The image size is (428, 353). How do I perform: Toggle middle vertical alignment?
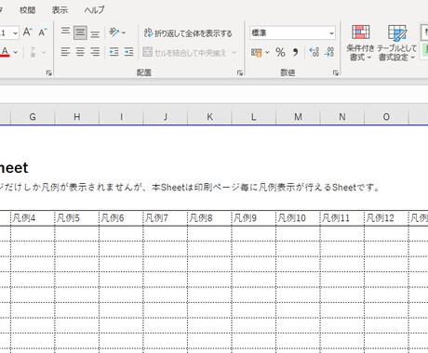pos(80,33)
